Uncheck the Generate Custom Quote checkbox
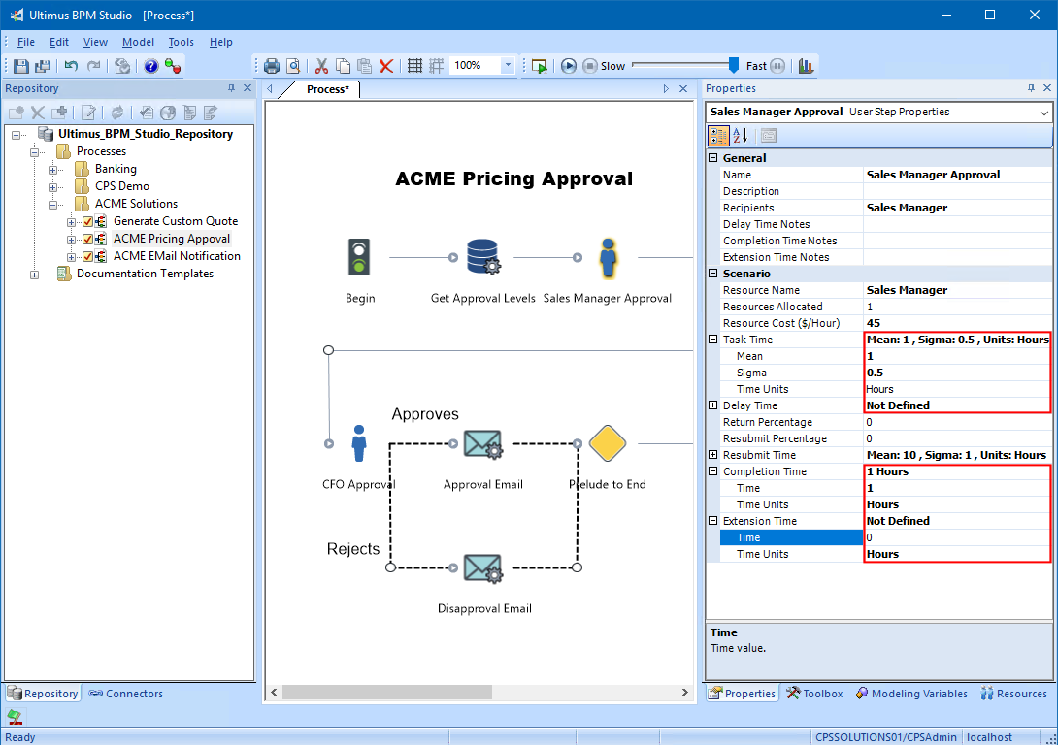This screenshot has height=745, width=1058. pyautogui.click(x=88, y=221)
